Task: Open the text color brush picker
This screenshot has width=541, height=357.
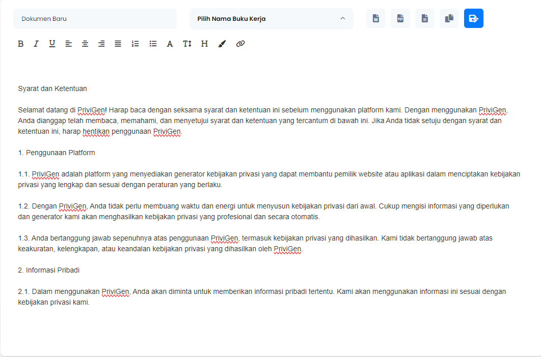Action: pyautogui.click(x=222, y=44)
